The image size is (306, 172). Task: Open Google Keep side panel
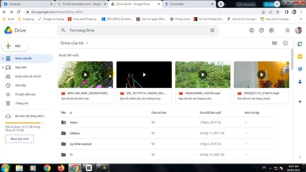(300, 56)
